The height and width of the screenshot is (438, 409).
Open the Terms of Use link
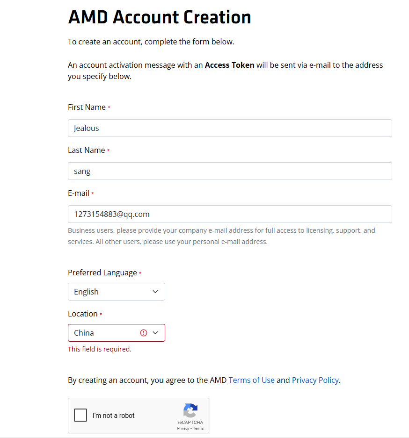(251, 380)
